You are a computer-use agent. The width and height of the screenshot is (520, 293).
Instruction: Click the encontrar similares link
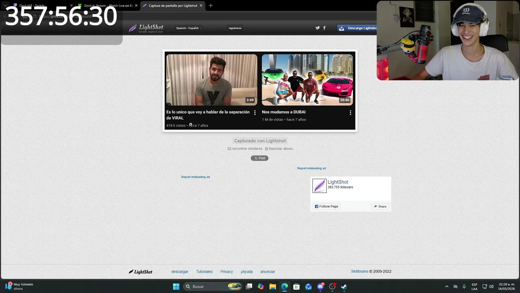[245, 149]
